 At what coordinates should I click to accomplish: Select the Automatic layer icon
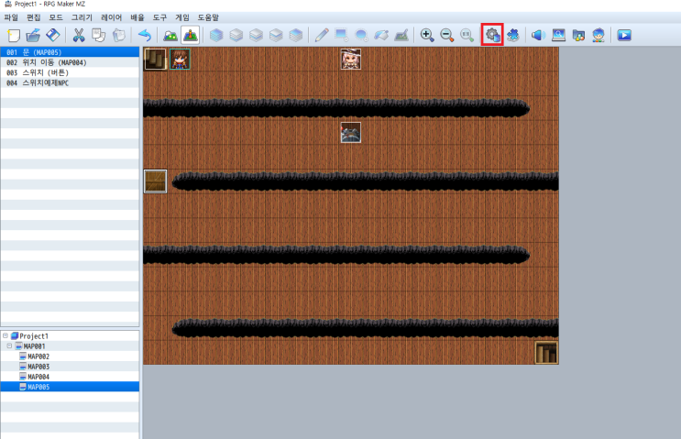click(216, 35)
